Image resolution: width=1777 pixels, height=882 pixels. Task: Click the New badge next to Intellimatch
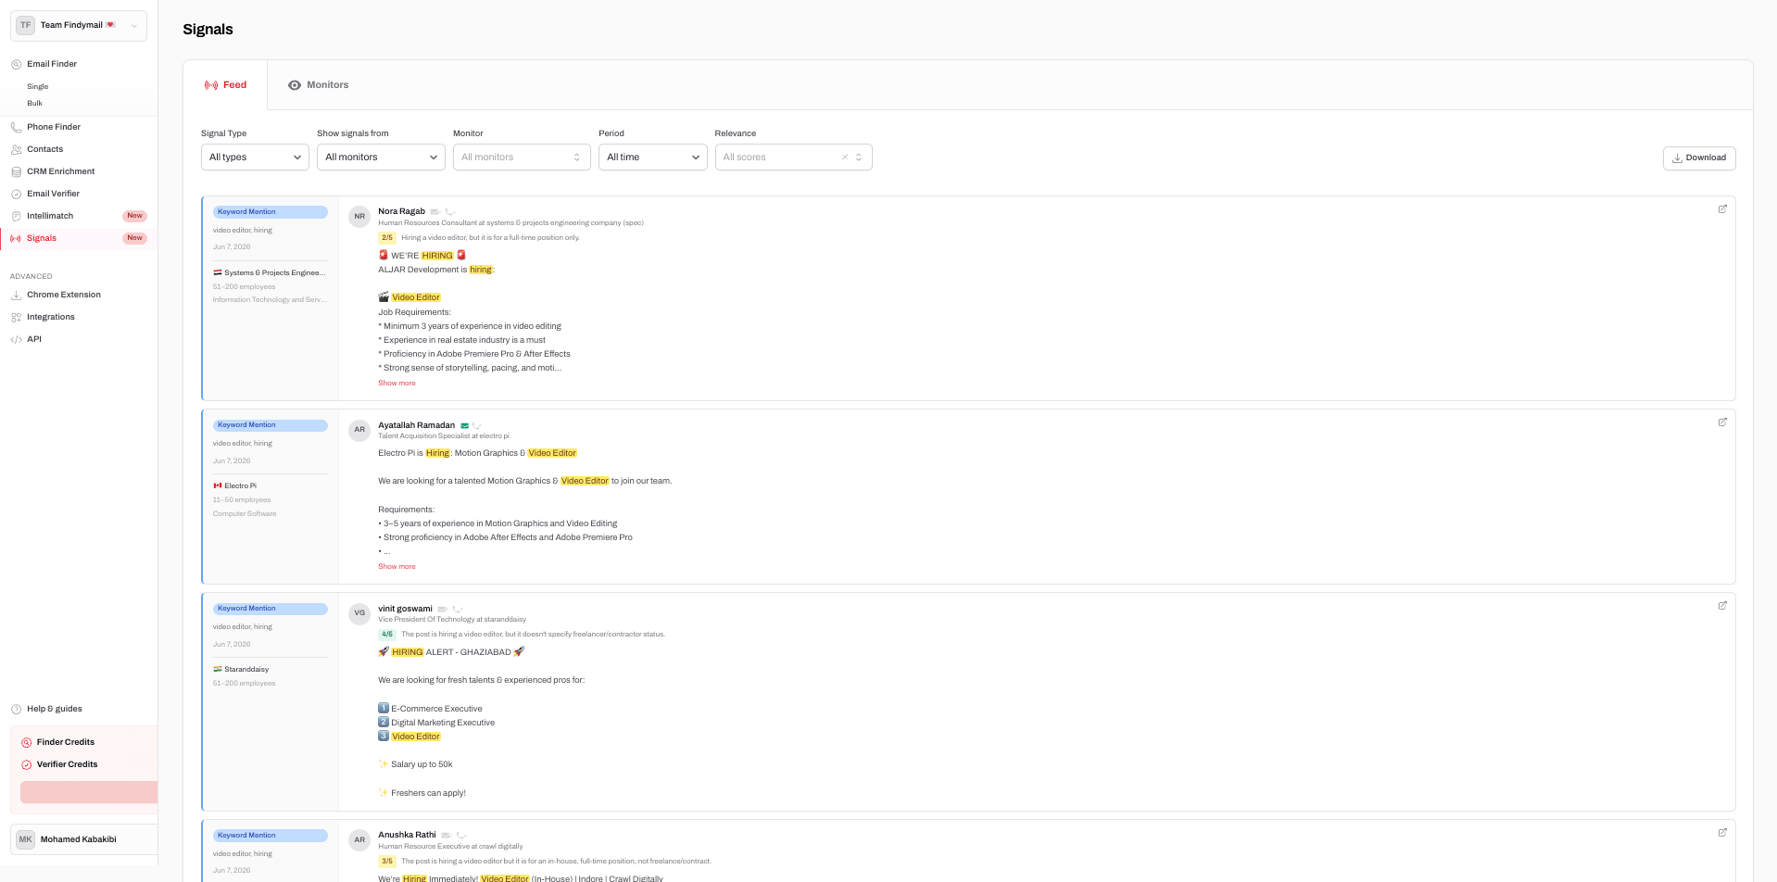pyautogui.click(x=135, y=216)
